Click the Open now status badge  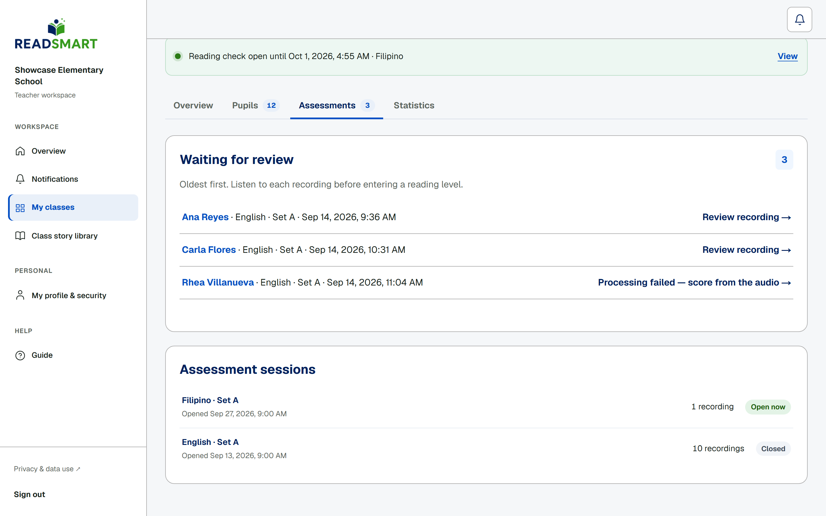(x=768, y=407)
